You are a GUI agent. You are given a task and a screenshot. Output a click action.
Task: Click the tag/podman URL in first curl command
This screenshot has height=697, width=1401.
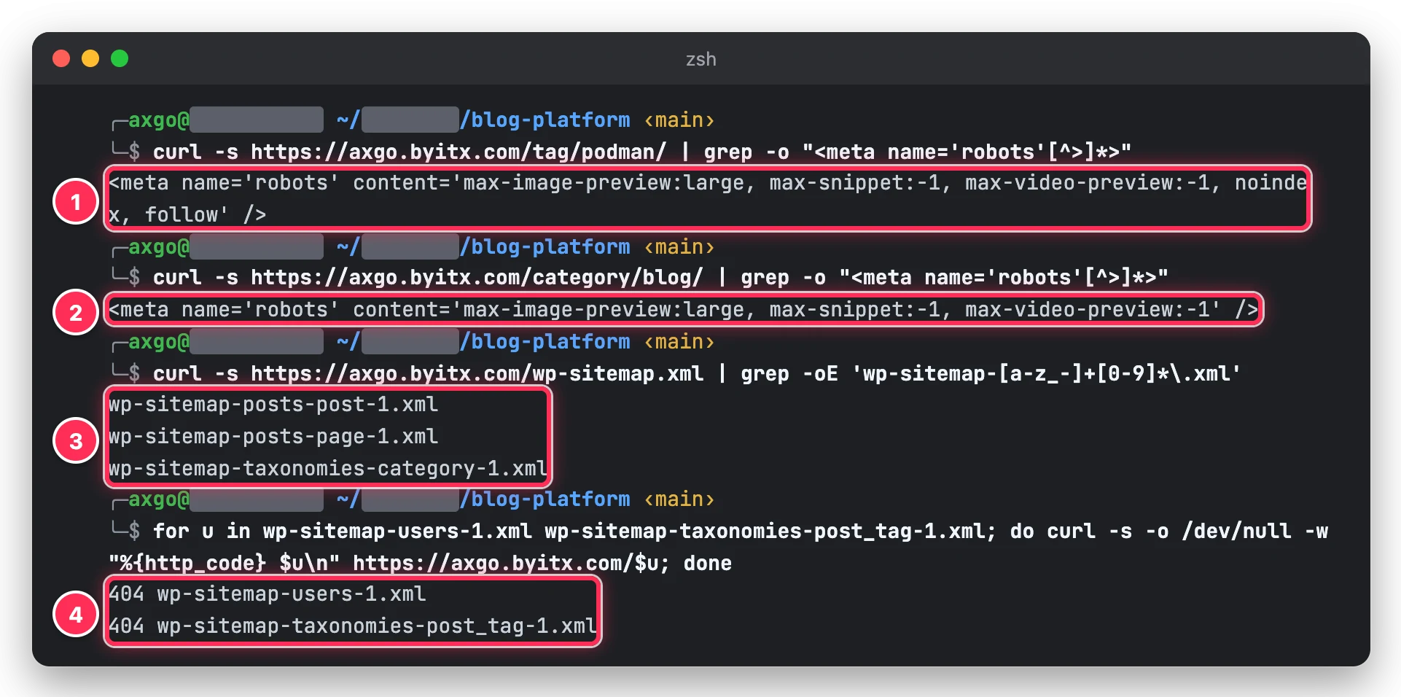[x=458, y=152]
